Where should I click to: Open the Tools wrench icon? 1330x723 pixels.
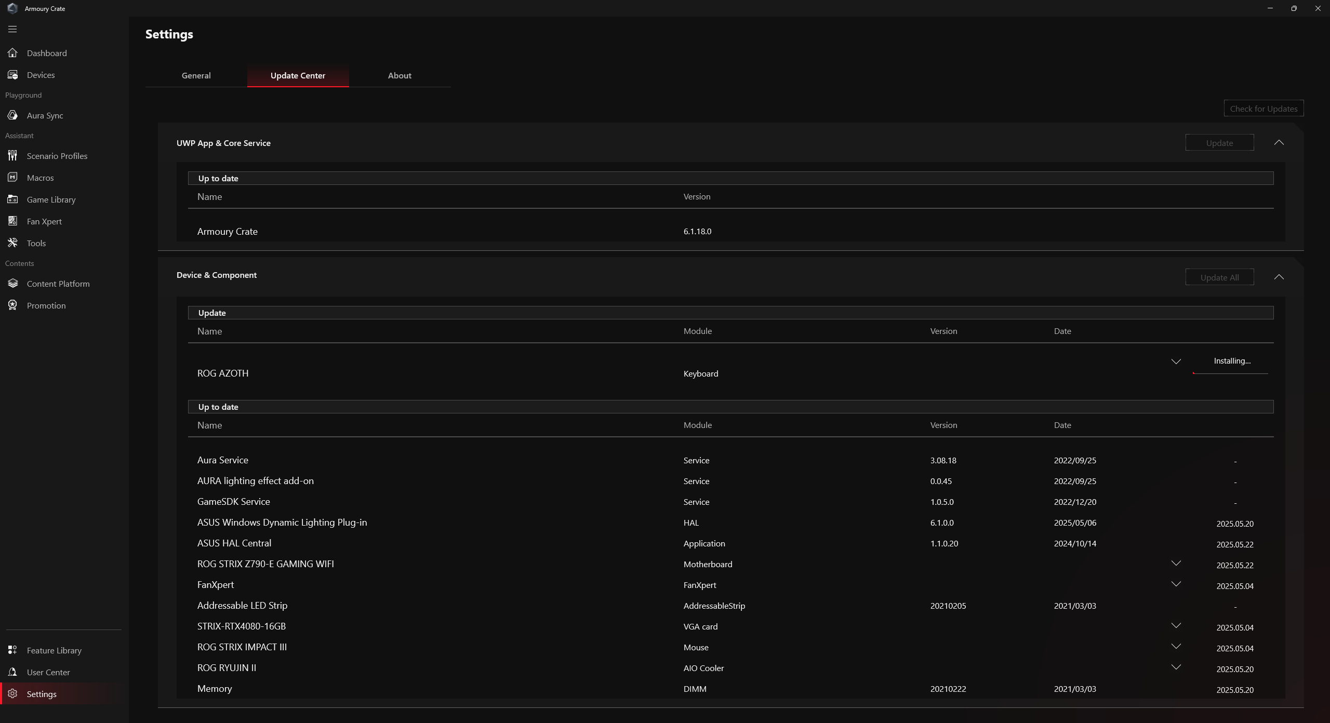click(12, 243)
